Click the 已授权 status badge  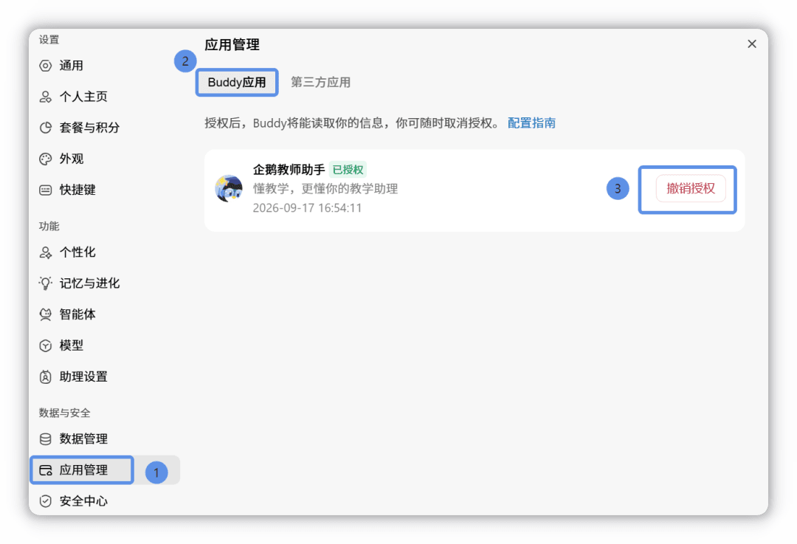[348, 170]
